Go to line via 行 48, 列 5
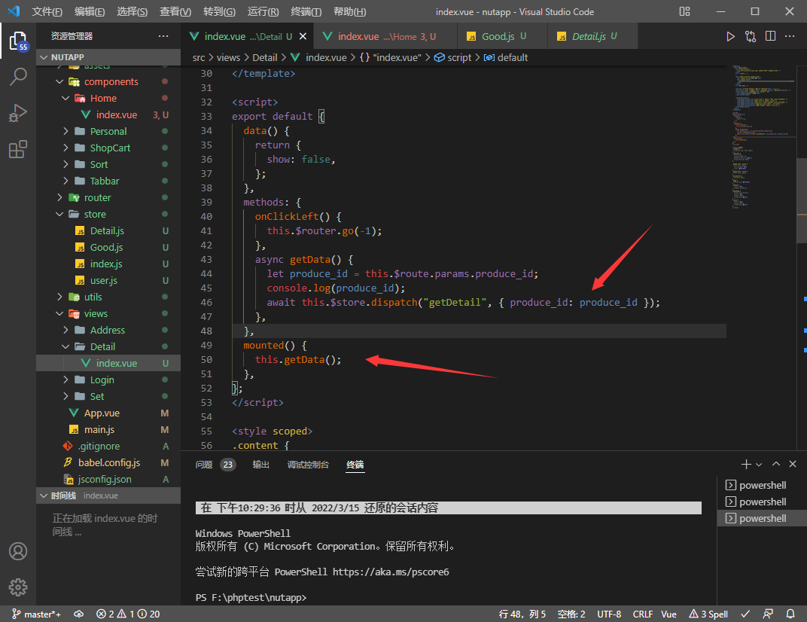The width and height of the screenshot is (807, 622). tap(522, 614)
